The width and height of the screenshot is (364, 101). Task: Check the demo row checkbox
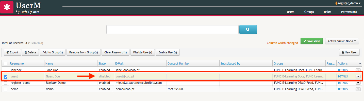(6, 89)
